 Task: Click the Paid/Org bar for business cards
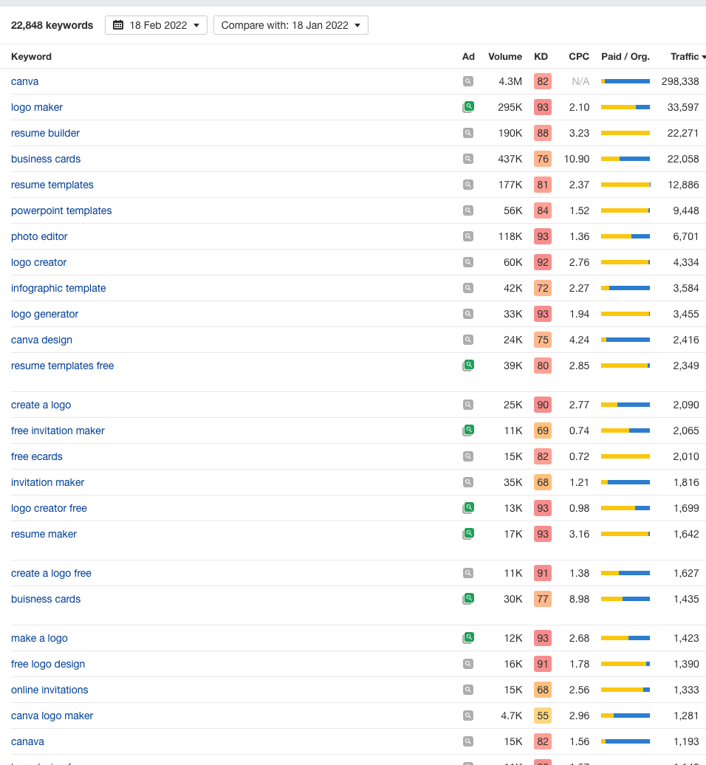626,159
